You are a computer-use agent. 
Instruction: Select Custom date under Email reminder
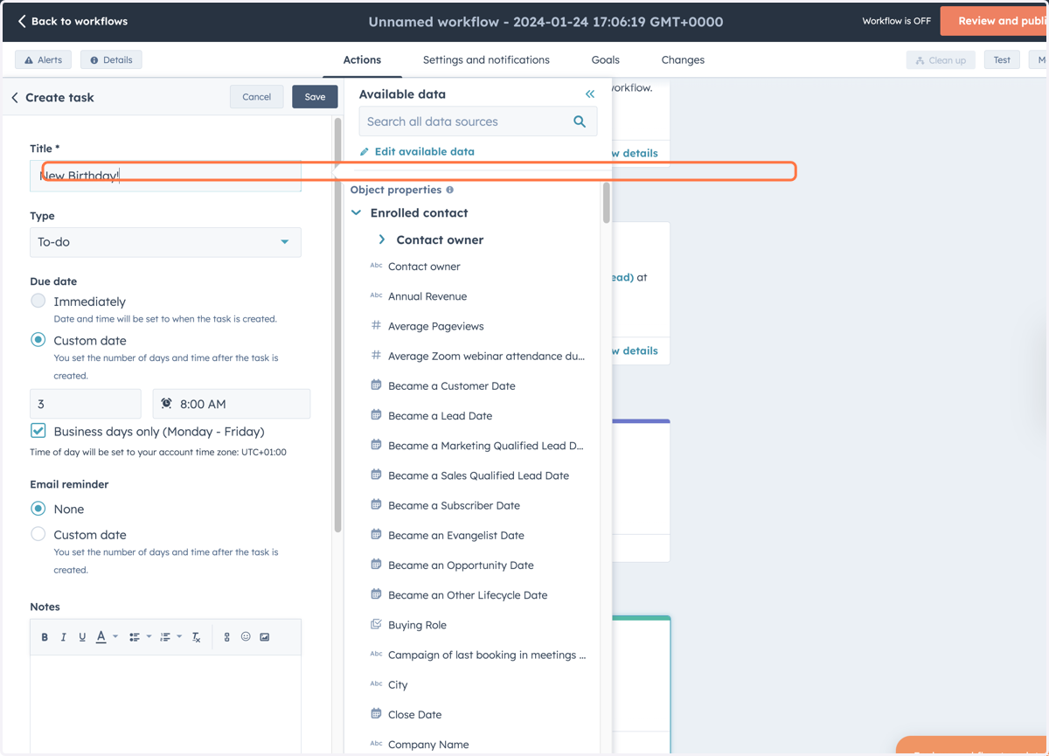pos(38,534)
